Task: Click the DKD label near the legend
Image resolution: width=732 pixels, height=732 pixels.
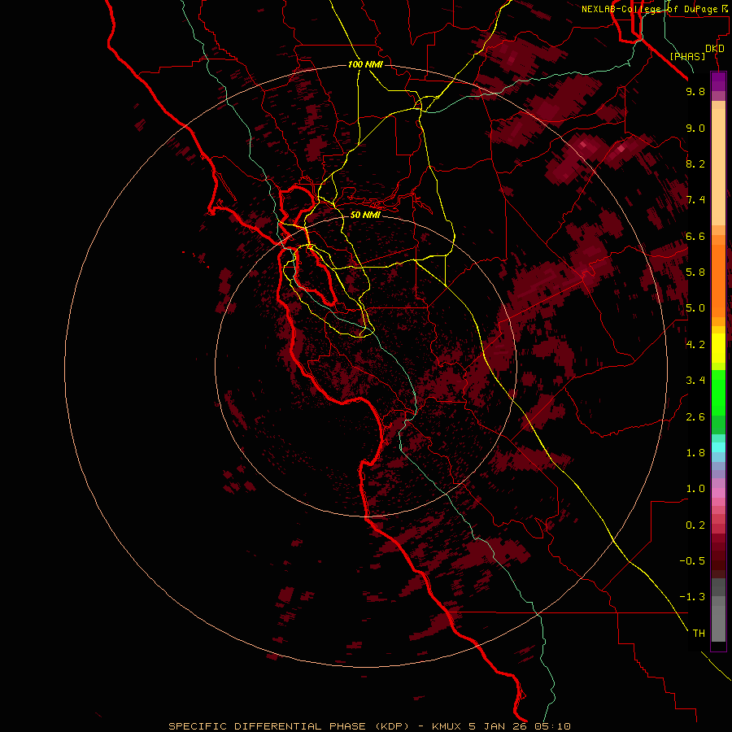Action: (715, 48)
